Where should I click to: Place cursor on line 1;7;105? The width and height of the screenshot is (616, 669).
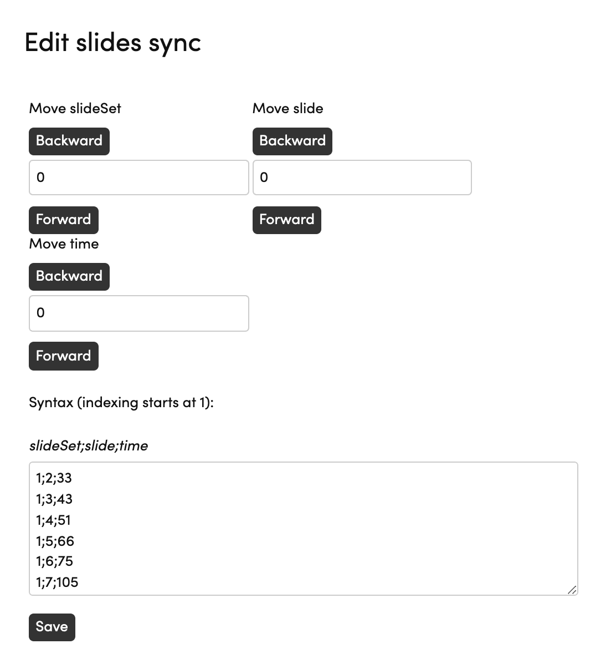pyautogui.click(x=57, y=582)
